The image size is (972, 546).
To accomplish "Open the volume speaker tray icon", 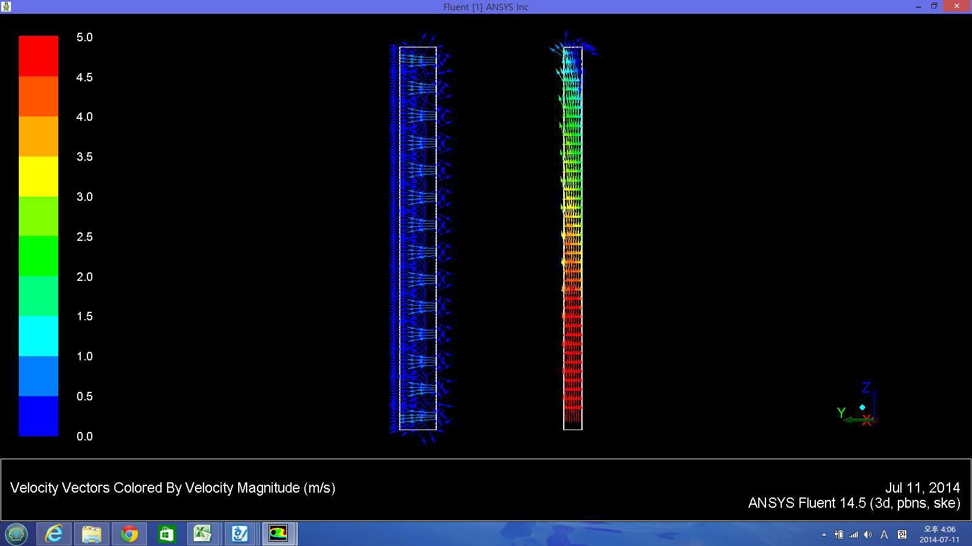I will pos(868,534).
